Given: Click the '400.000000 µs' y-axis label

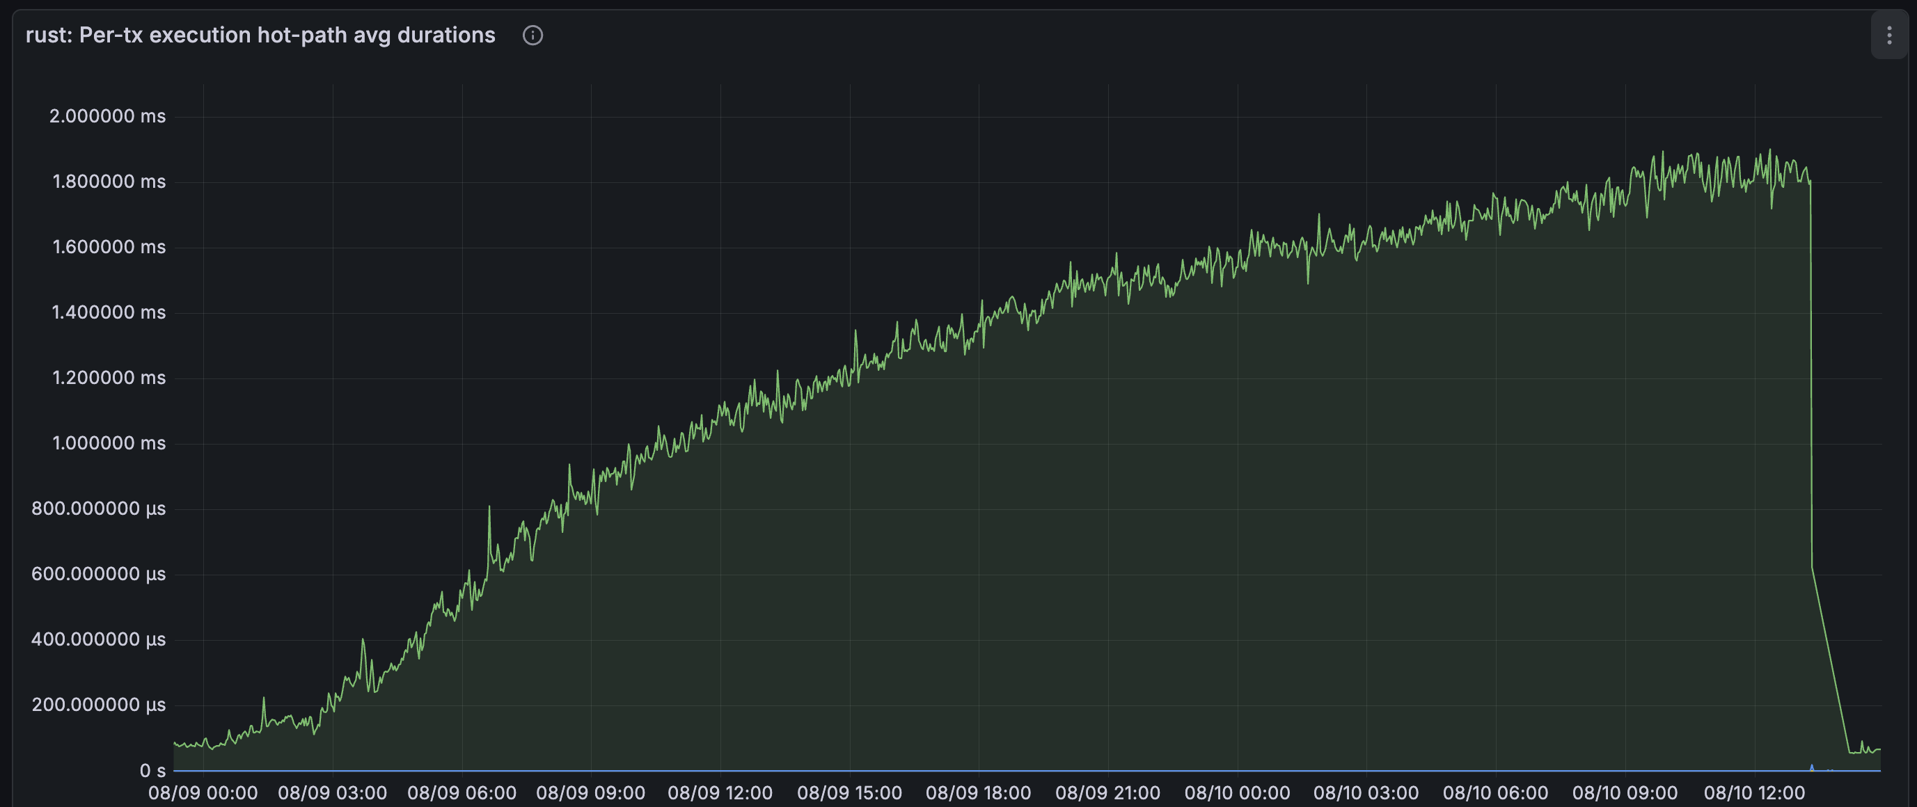Looking at the screenshot, I should [x=98, y=639].
